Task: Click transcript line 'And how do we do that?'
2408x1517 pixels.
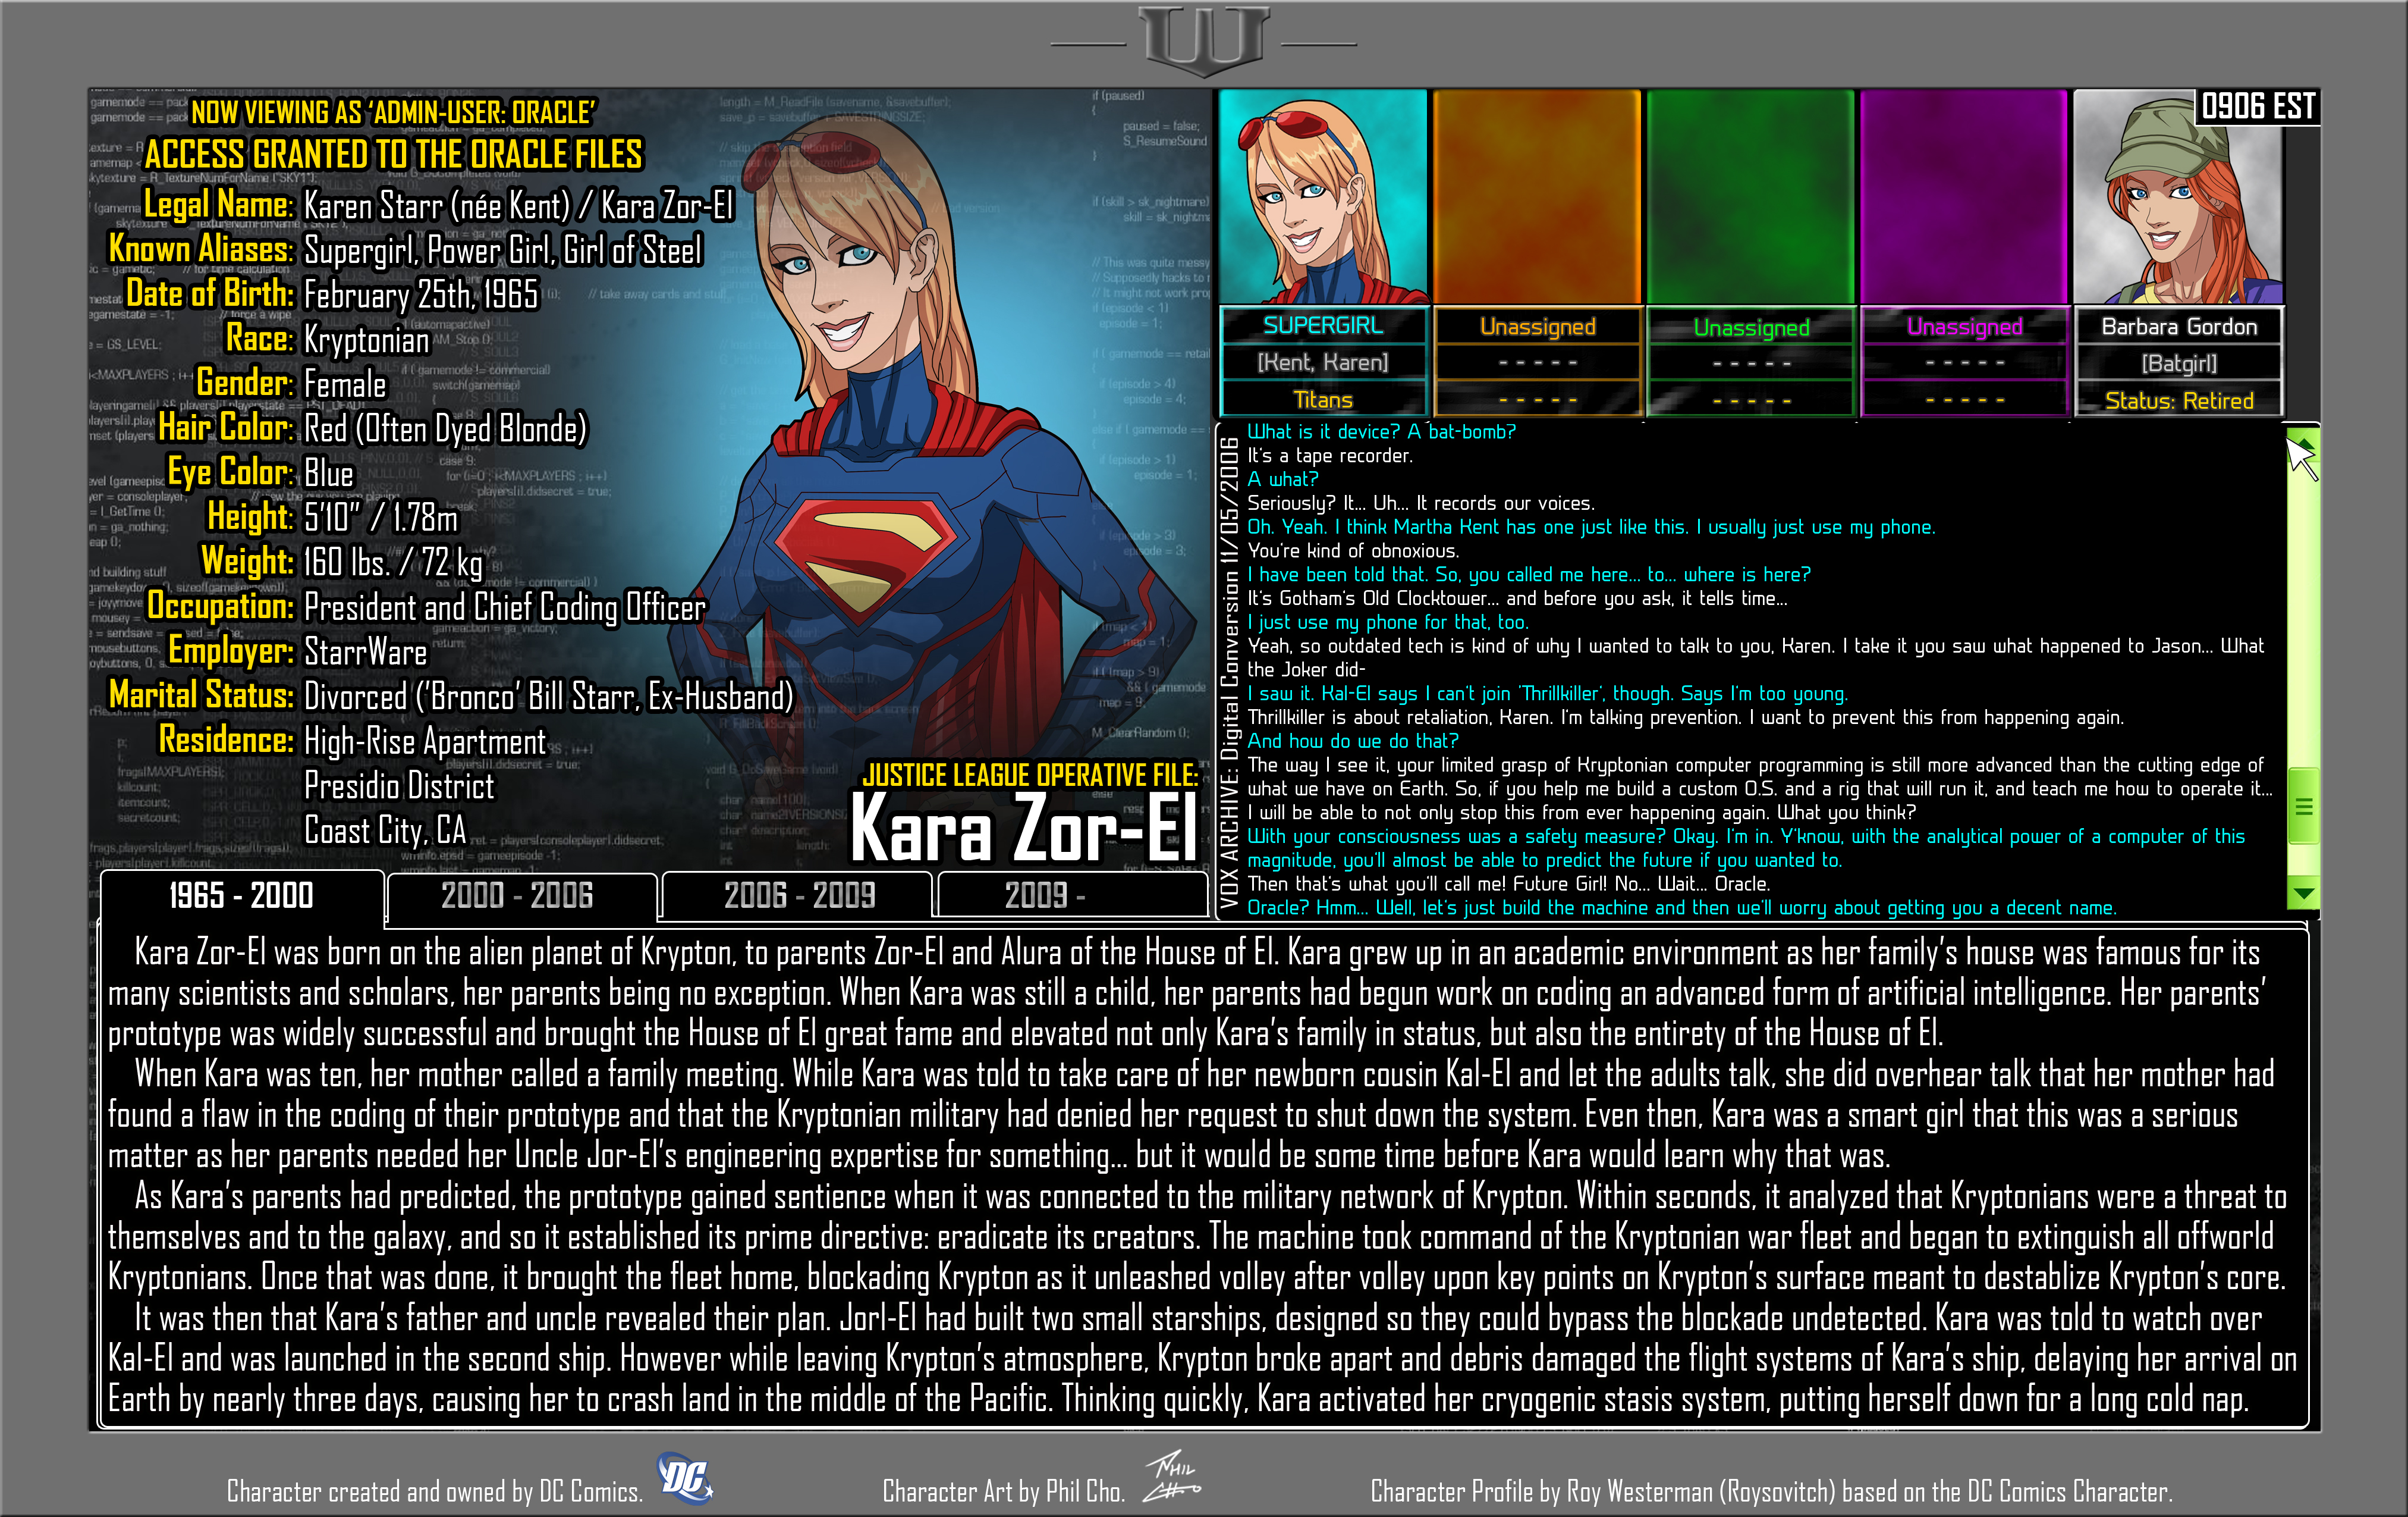Action: pos(1353,741)
